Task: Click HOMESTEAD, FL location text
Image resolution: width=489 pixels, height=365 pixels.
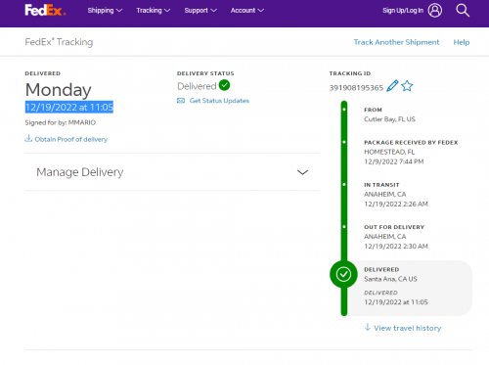Action: coord(389,152)
